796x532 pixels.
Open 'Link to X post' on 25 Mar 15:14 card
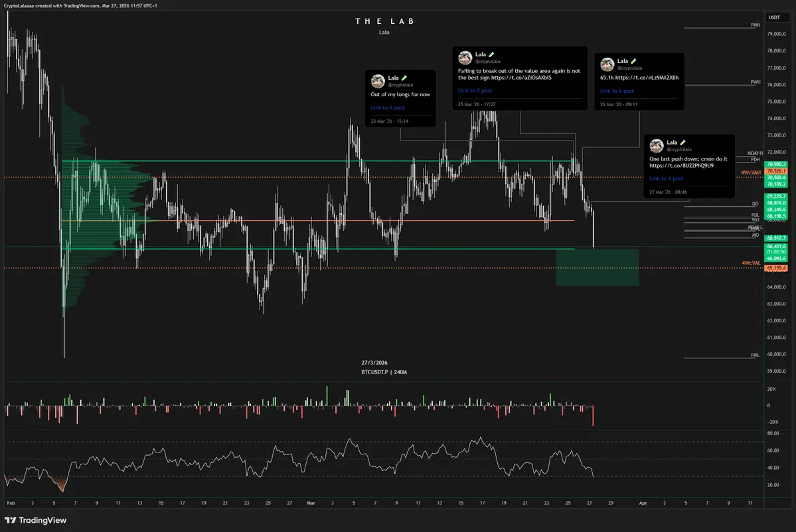click(387, 107)
